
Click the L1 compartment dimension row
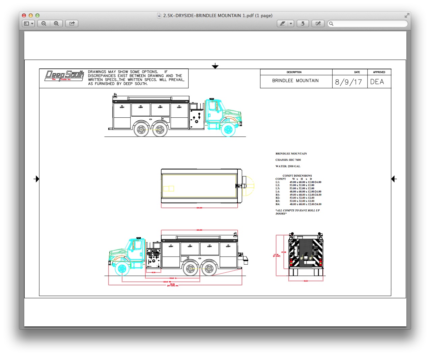pos(298,182)
